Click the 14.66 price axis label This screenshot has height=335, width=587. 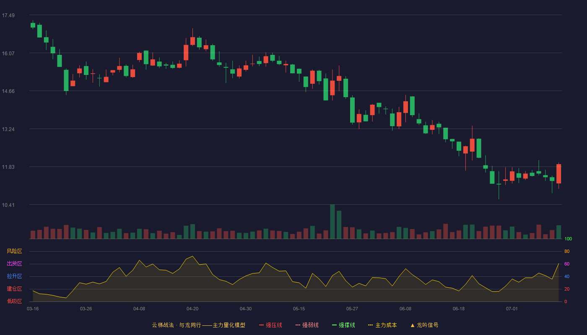[x=8, y=91]
